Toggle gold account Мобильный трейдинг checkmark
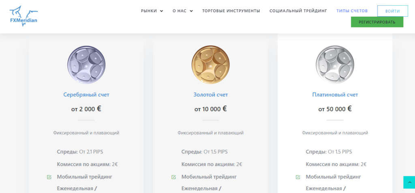The image size is (415, 193). point(173,177)
